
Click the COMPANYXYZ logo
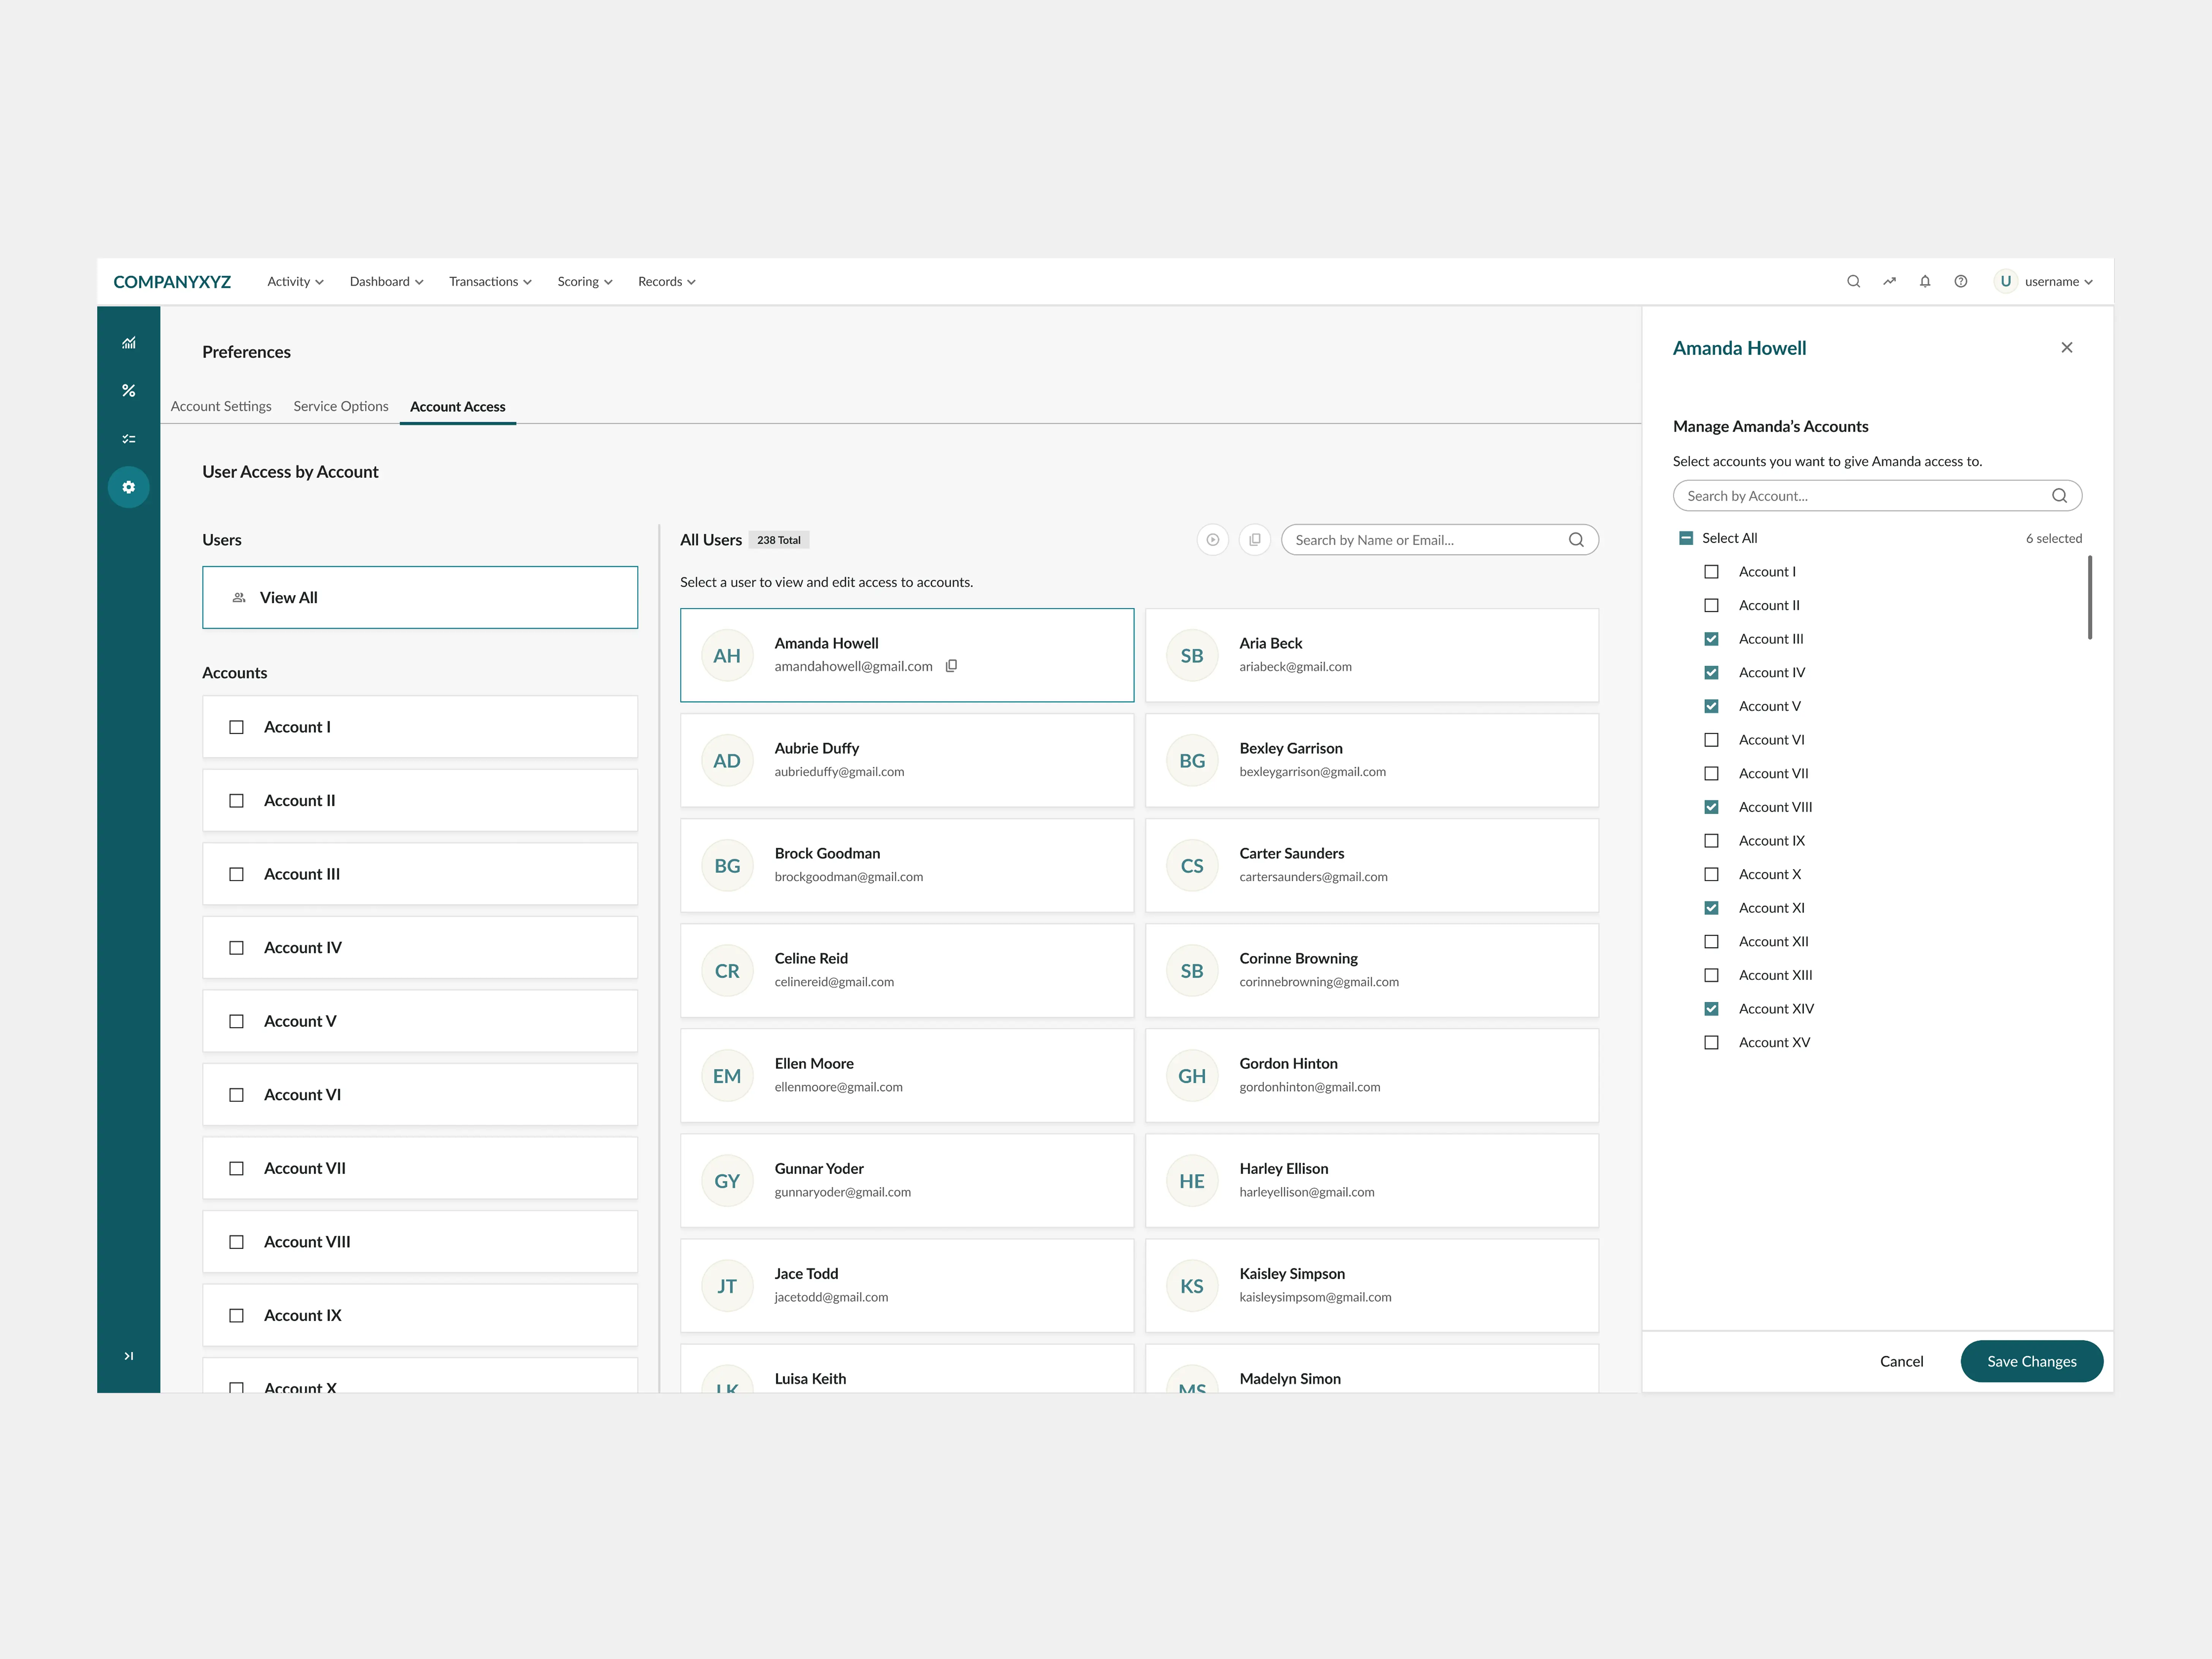pyautogui.click(x=172, y=282)
